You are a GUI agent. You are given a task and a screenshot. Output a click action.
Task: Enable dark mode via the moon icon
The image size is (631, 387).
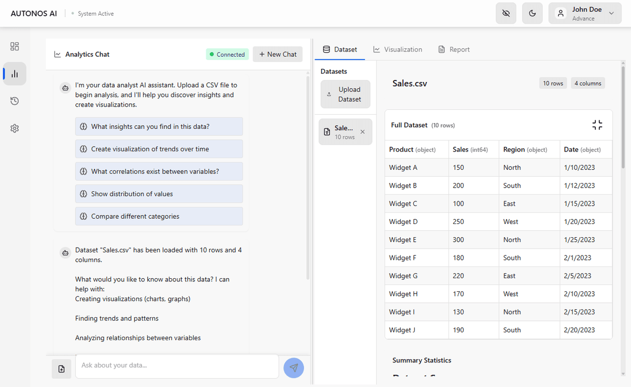pos(532,13)
